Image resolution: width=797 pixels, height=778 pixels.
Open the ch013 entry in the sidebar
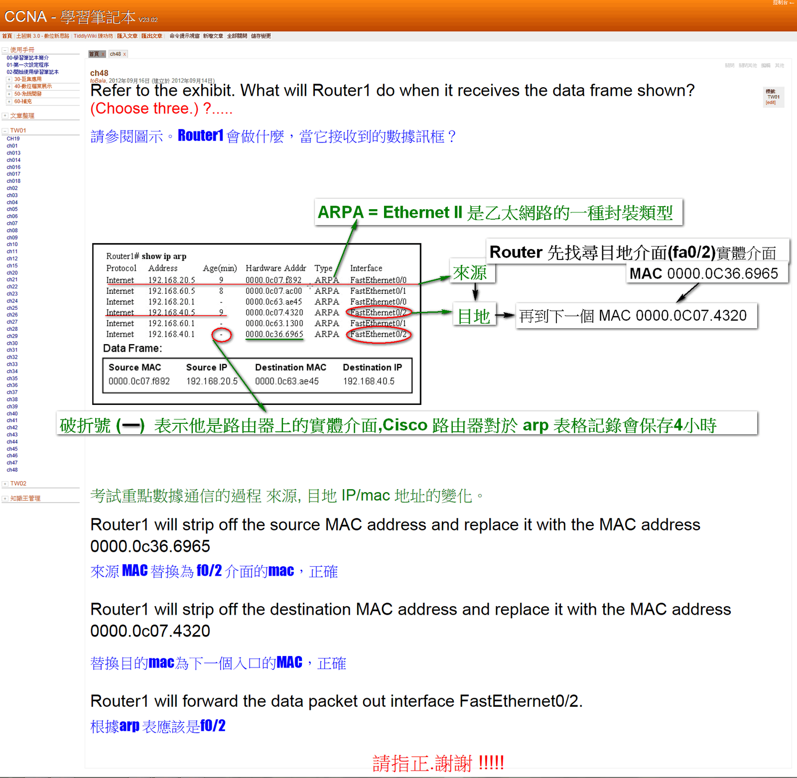13,153
